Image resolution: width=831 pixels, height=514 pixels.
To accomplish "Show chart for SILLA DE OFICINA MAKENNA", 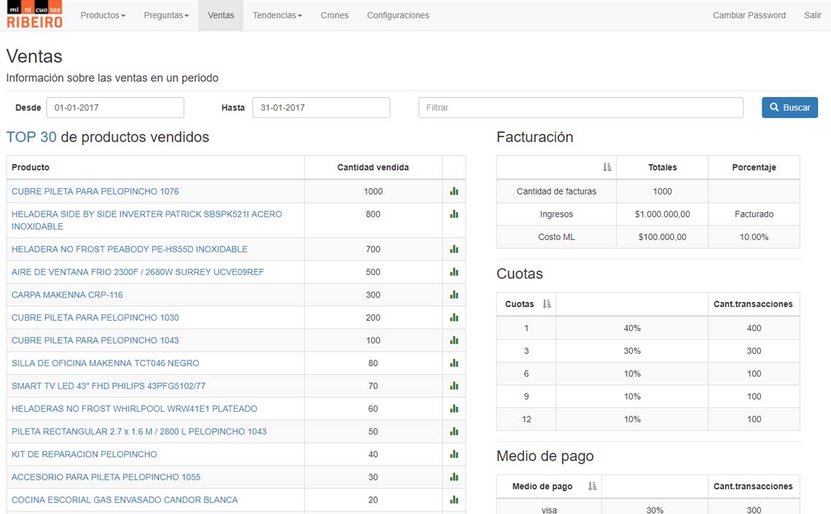I will pos(454,363).
